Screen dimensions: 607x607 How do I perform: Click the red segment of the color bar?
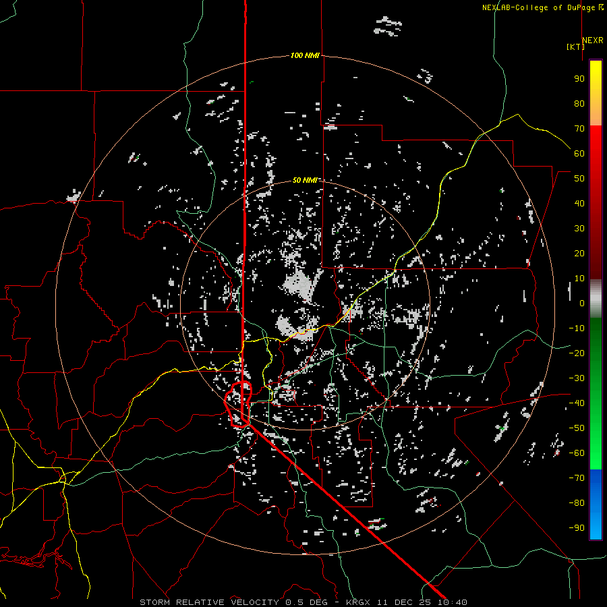(x=596, y=202)
